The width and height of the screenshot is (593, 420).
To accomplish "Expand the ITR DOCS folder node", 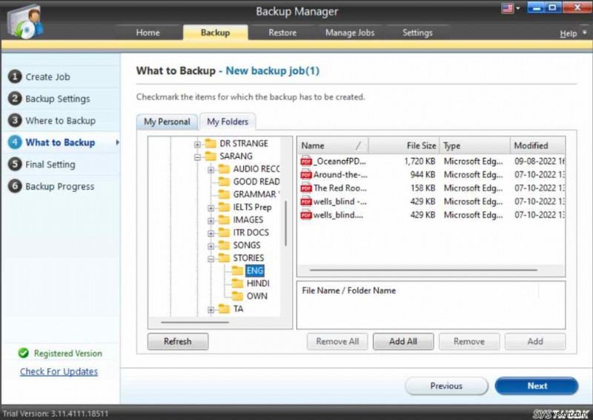I will (x=211, y=233).
